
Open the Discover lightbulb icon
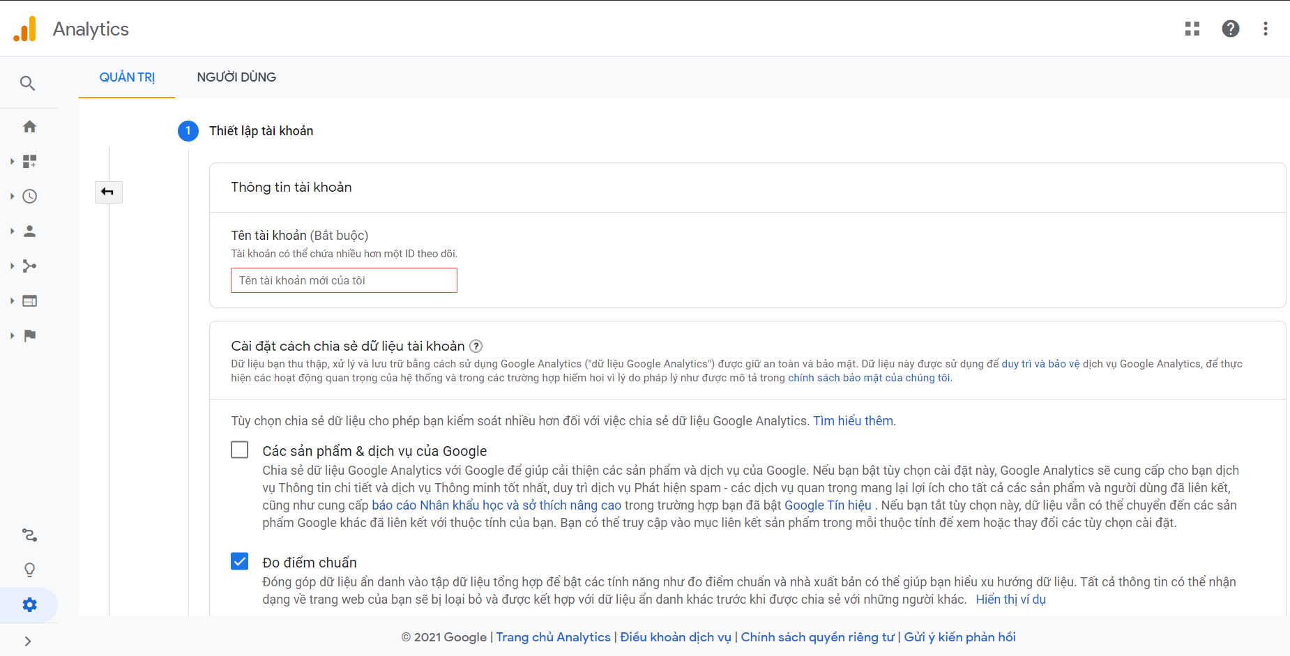point(29,570)
